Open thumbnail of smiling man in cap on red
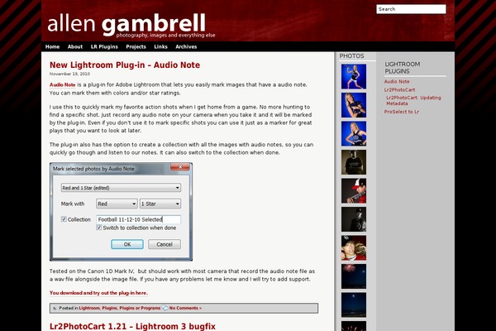496x331 pixels. point(354,247)
